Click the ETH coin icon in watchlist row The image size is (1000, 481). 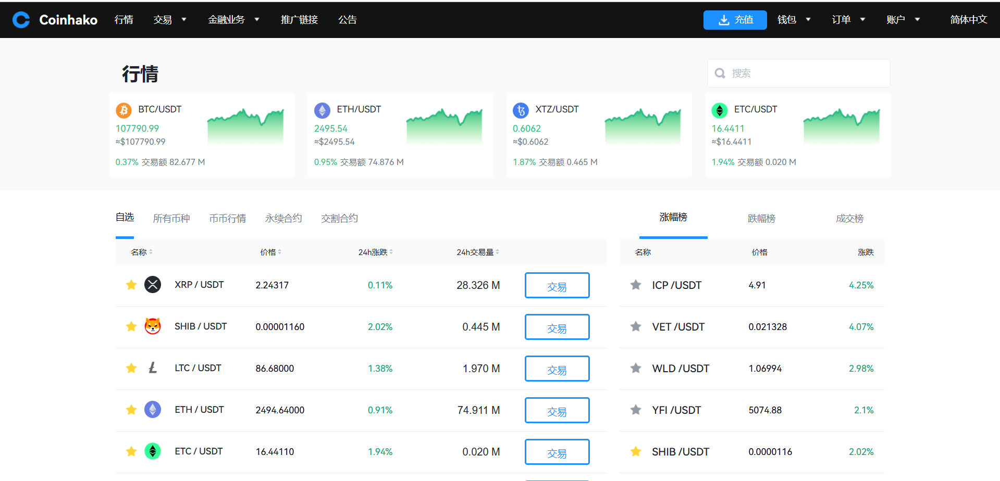(x=153, y=410)
